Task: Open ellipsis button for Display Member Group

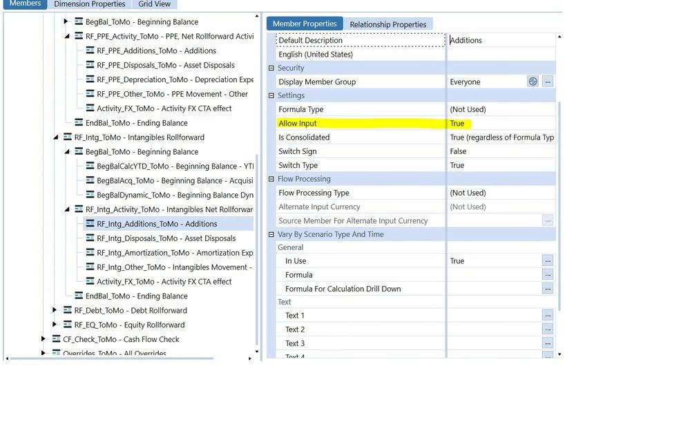Action: click(x=548, y=81)
